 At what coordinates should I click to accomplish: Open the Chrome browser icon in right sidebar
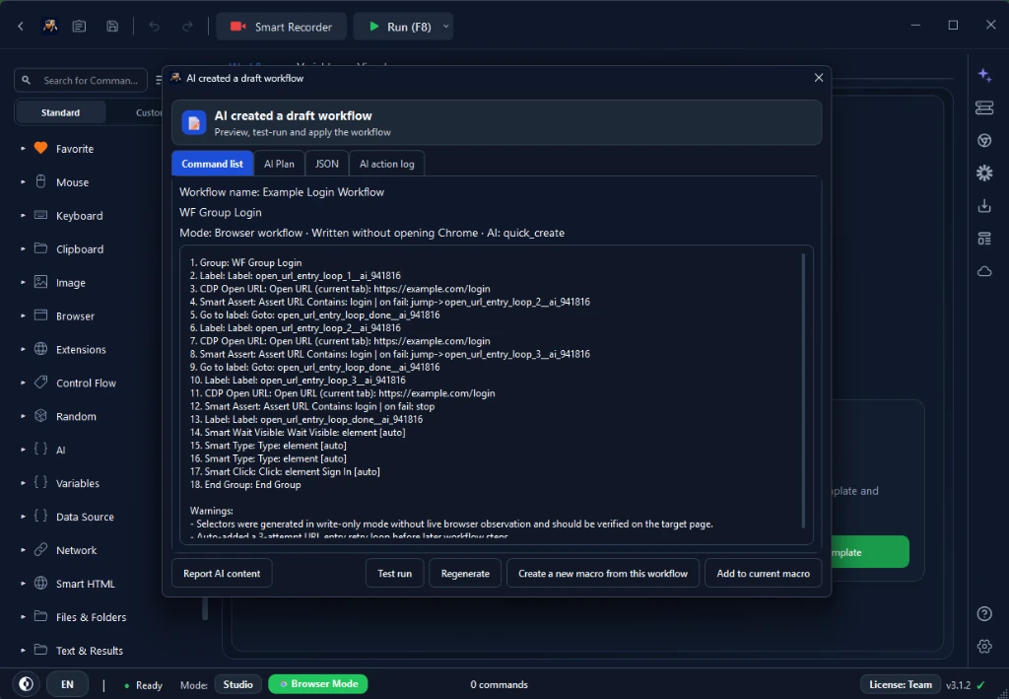(x=984, y=140)
